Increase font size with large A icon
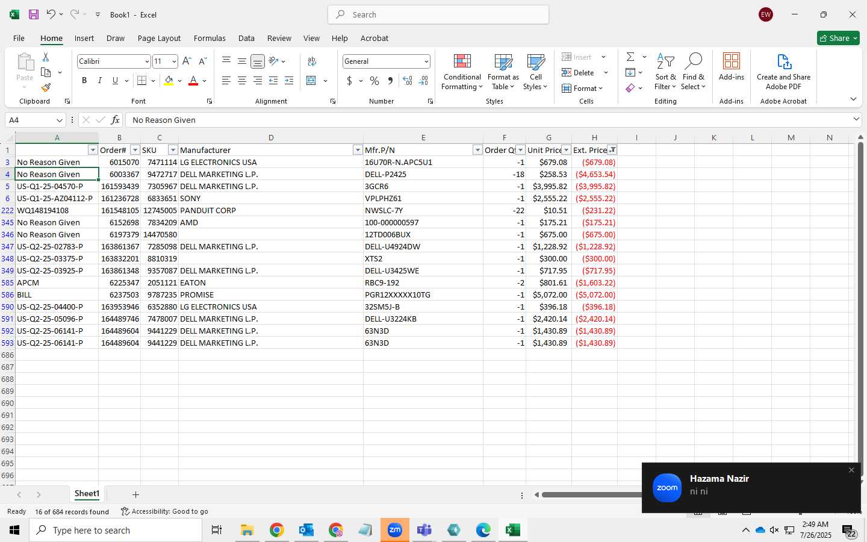Image resolution: width=867 pixels, height=542 pixels. point(187,61)
